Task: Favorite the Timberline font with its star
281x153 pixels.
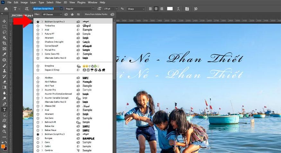Action: click(38, 26)
